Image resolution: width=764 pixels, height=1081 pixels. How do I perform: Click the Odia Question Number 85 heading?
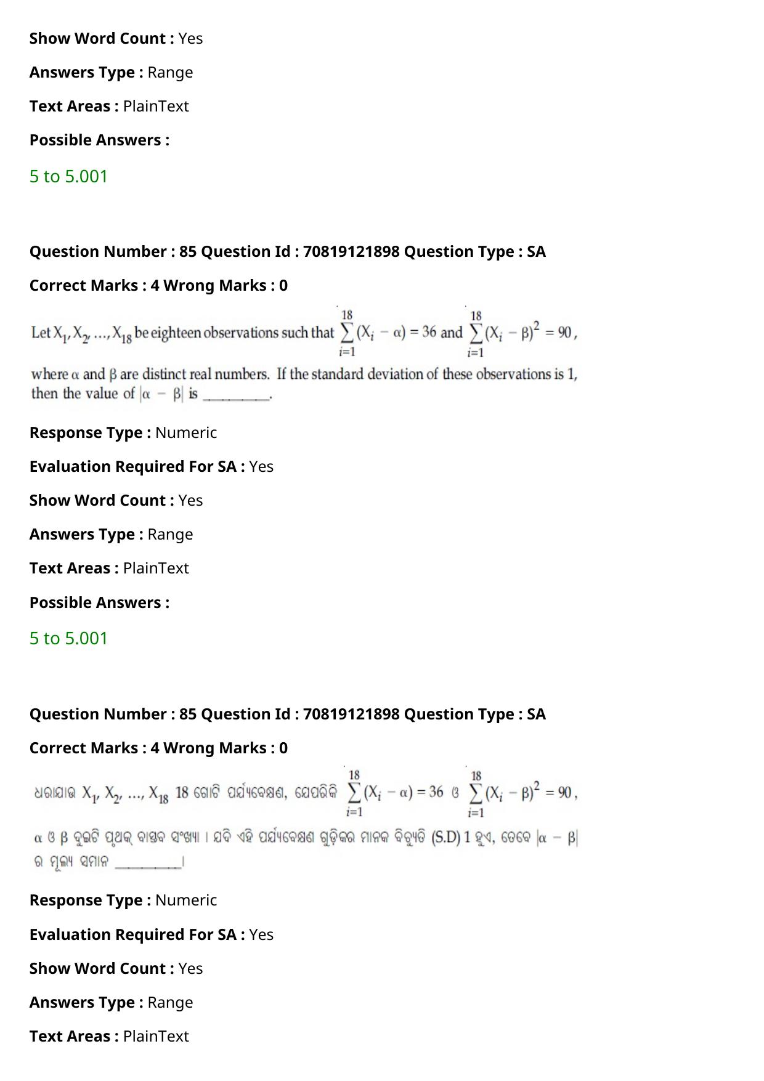click(288, 714)
